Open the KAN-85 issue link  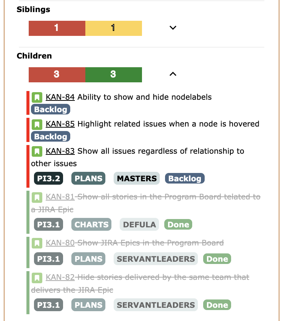pos(60,124)
